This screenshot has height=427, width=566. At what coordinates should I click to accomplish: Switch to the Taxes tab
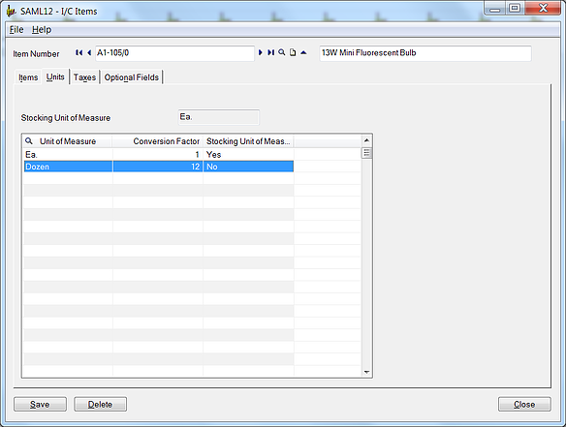click(x=84, y=77)
